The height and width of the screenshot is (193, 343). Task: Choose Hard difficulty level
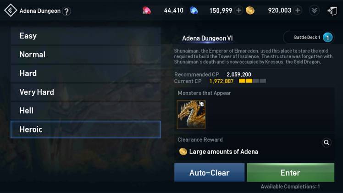pos(86,73)
